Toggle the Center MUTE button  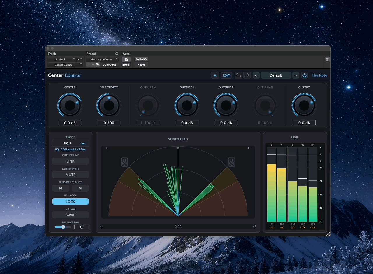tap(71, 175)
